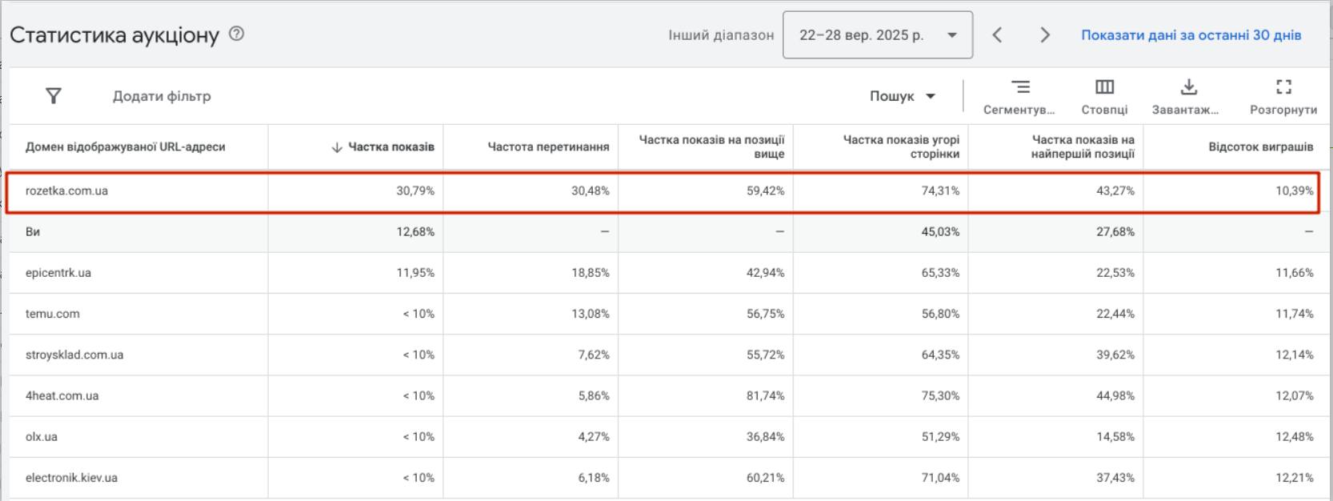The width and height of the screenshot is (1333, 501).
Task: Click rozetka overlap rate 30,48%
Action: [x=590, y=191]
